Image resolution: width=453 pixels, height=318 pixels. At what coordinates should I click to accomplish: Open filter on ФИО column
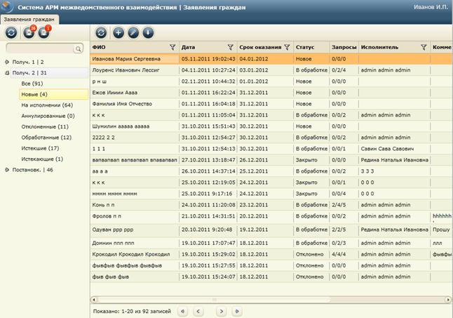click(173, 47)
